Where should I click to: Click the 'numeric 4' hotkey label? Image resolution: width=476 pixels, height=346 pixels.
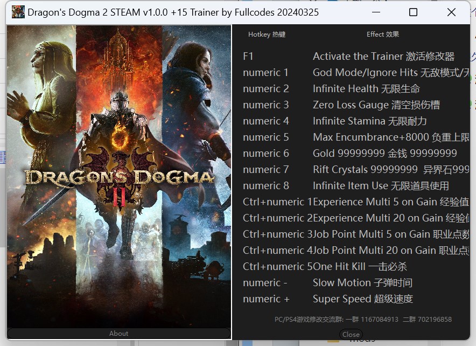pos(266,121)
